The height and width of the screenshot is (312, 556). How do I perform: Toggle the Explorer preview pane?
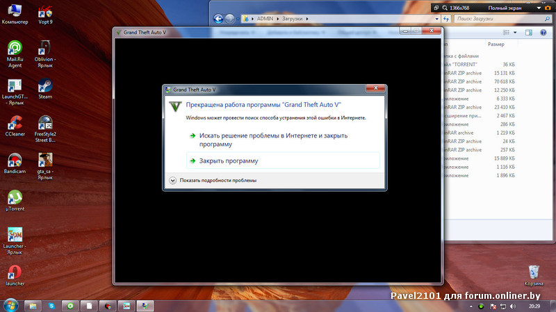click(x=529, y=33)
